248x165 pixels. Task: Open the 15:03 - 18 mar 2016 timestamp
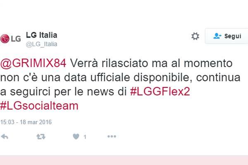point(26,122)
